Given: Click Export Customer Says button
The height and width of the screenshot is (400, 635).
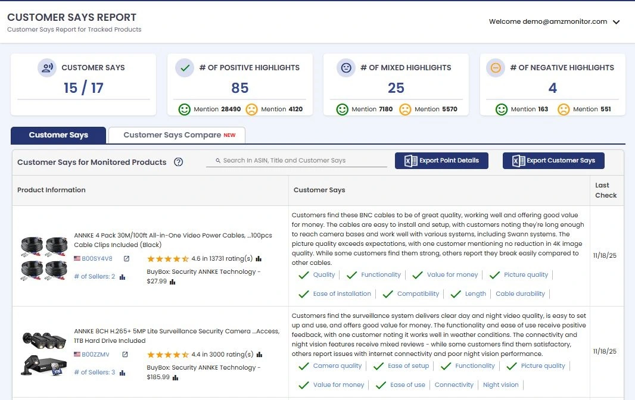Looking at the screenshot, I should pos(553,161).
